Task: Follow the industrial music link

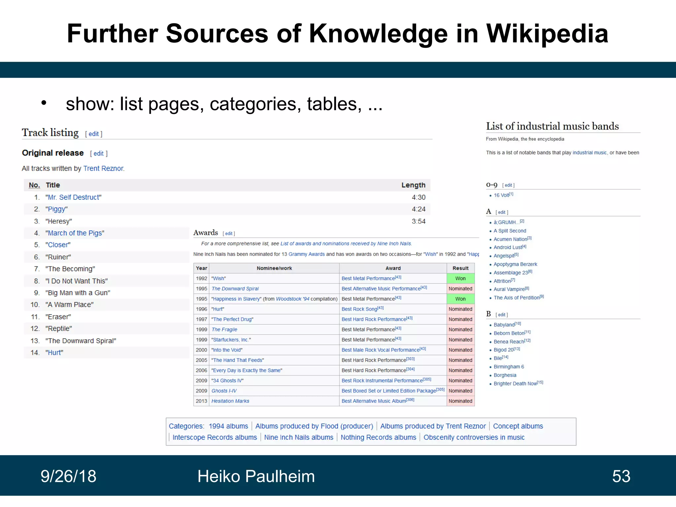Action: click(x=590, y=153)
